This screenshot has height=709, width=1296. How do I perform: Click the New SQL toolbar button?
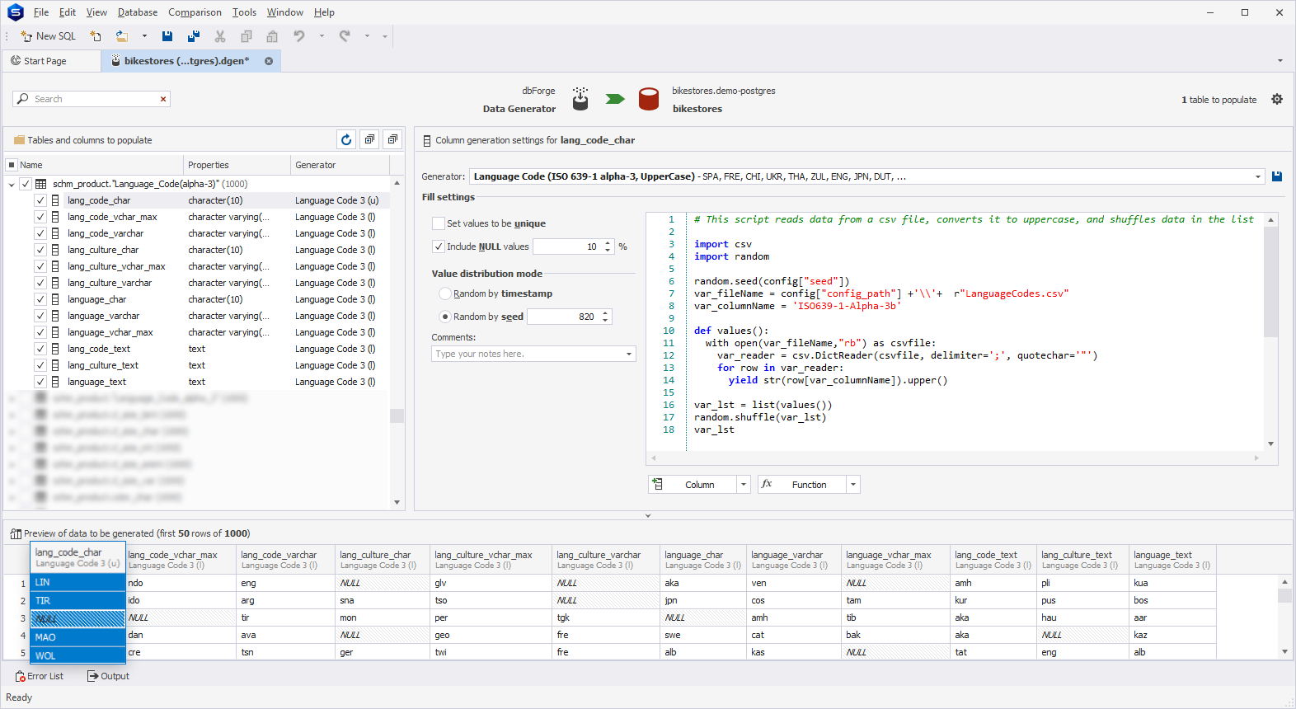coord(48,36)
